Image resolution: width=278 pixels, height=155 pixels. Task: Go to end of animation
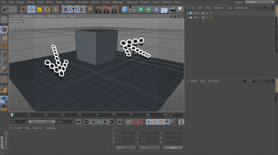[x=120, y=122]
